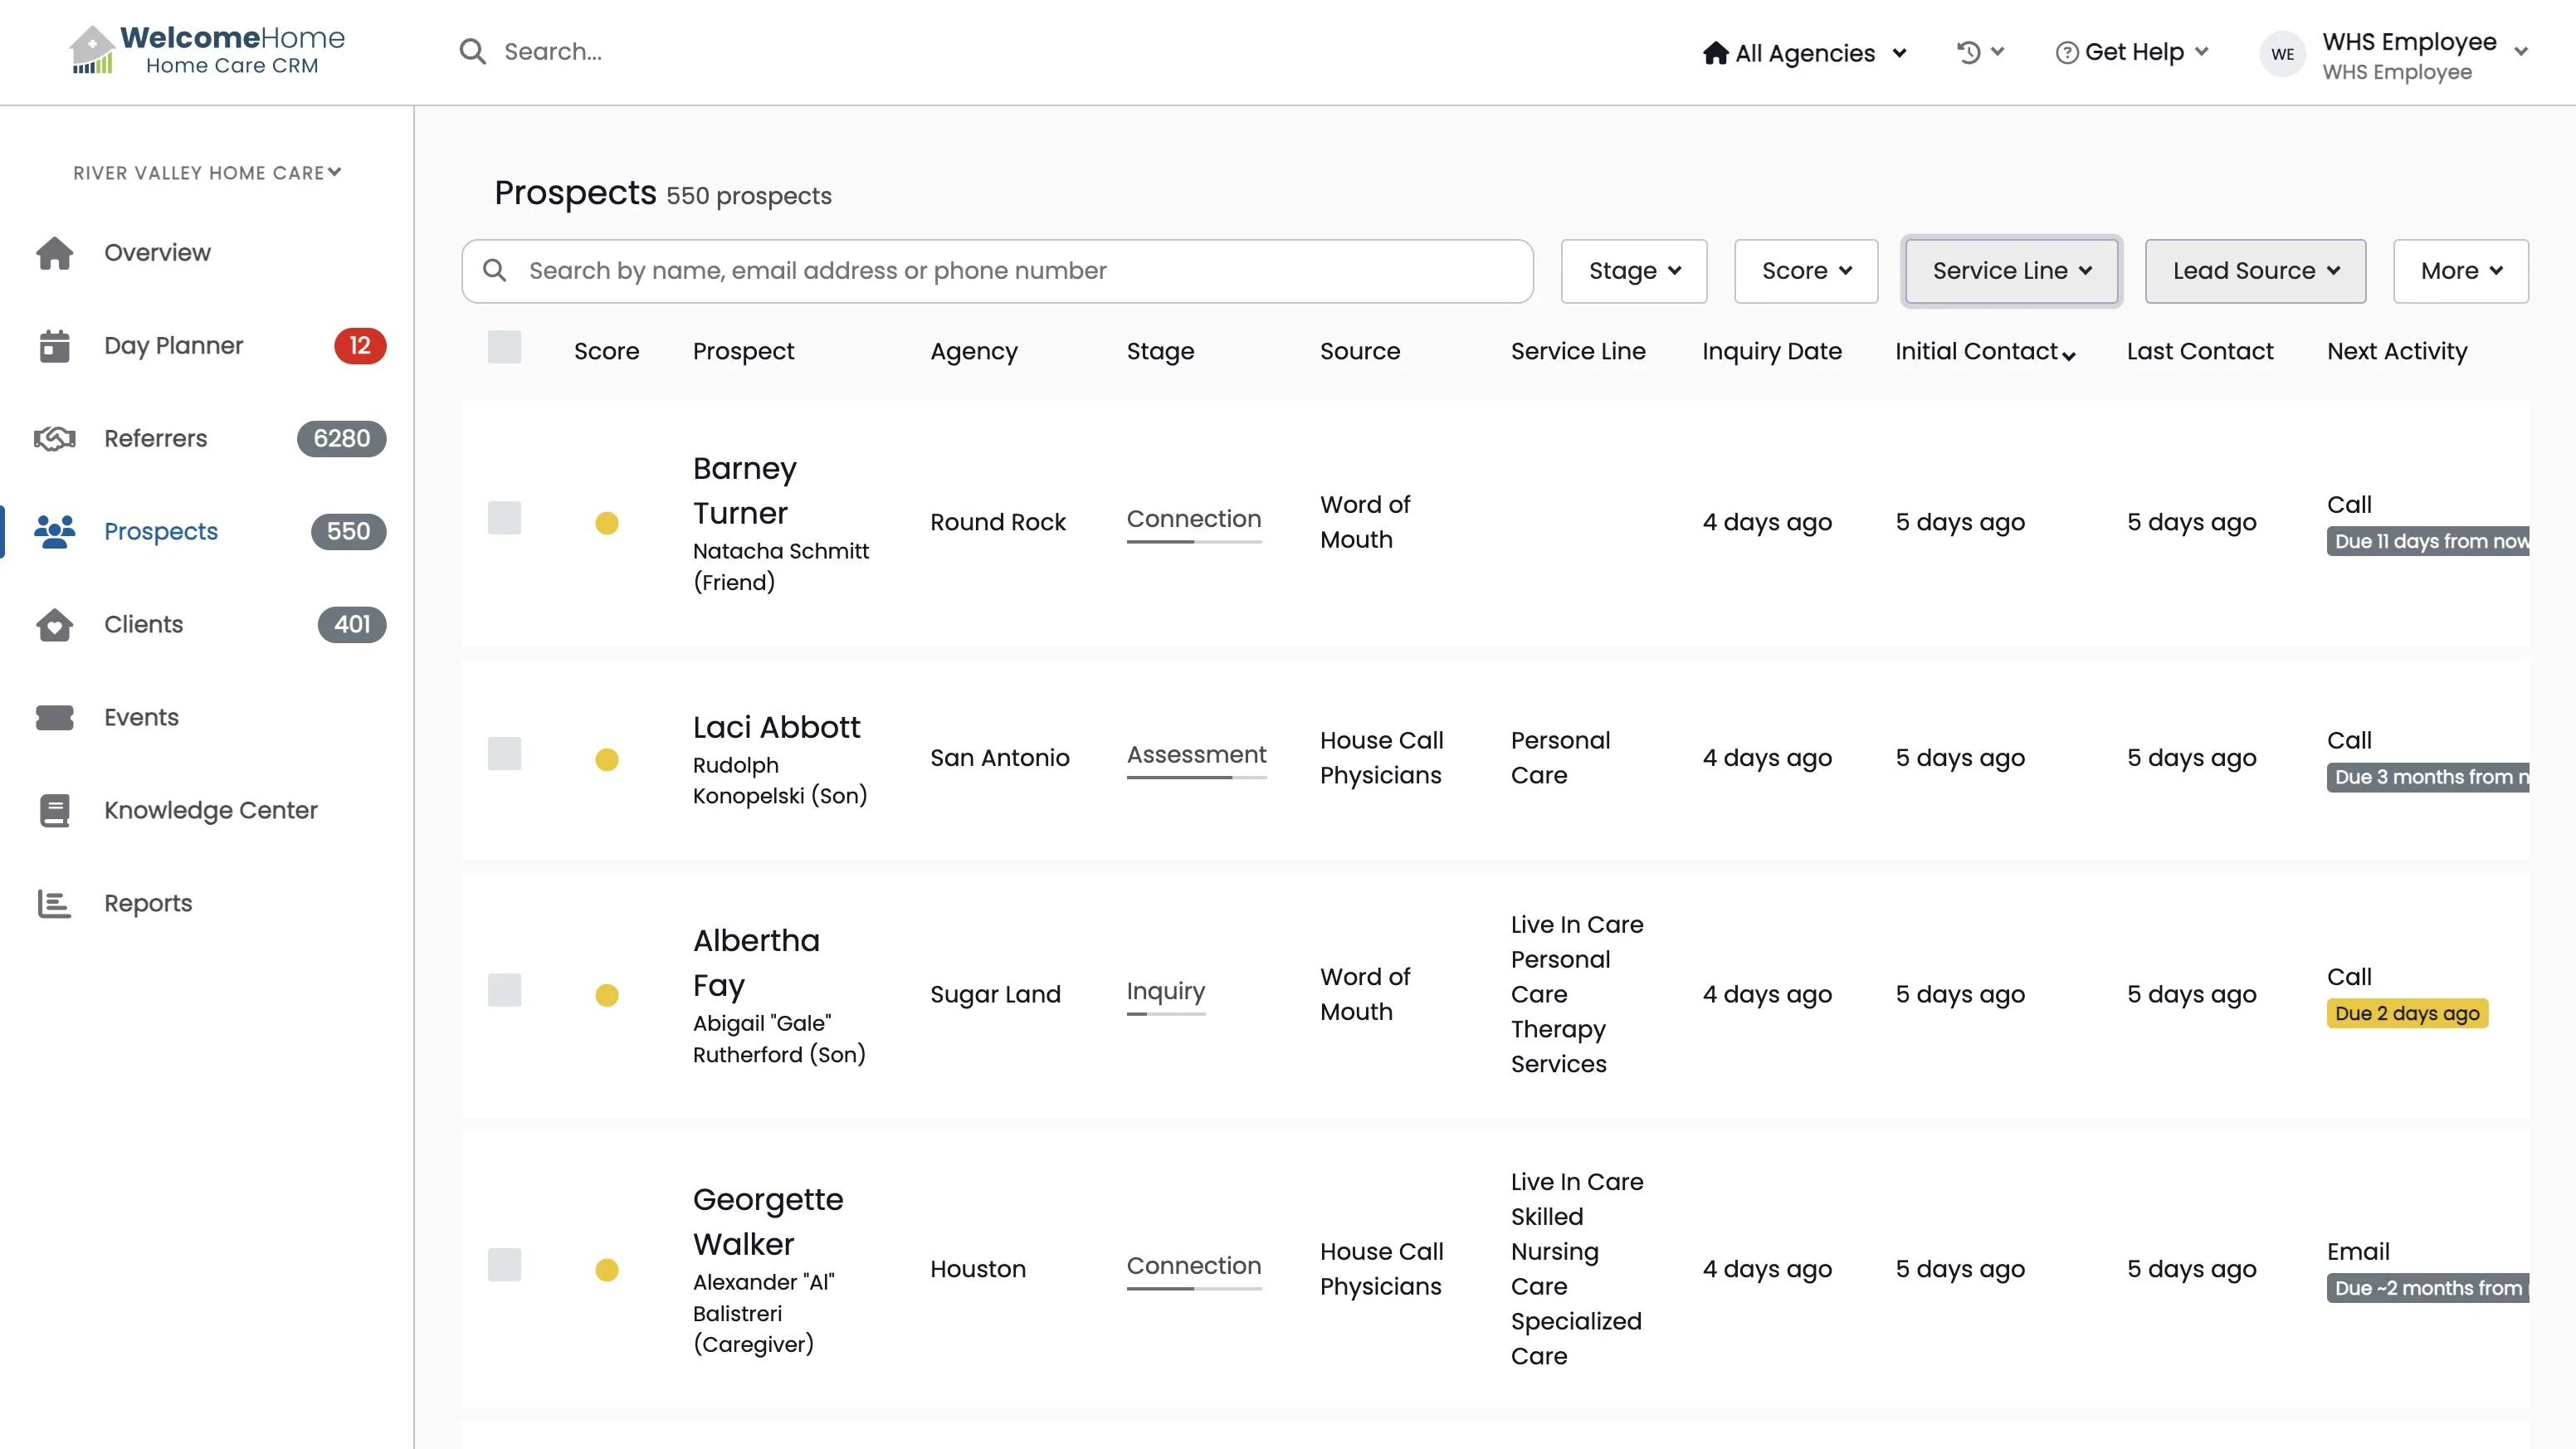Click the Overview house icon in sidebar
The height and width of the screenshot is (1449, 2576).
tap(55, 253)
